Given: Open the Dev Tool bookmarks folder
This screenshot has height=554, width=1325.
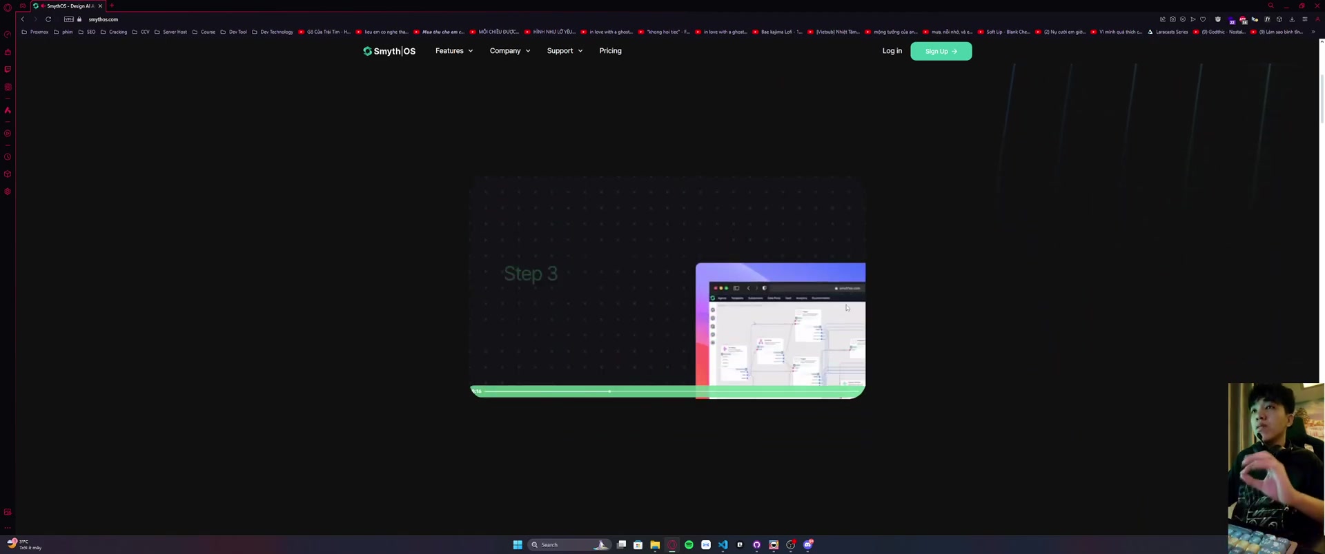Looking at the screenshot, I should (234, 32).
